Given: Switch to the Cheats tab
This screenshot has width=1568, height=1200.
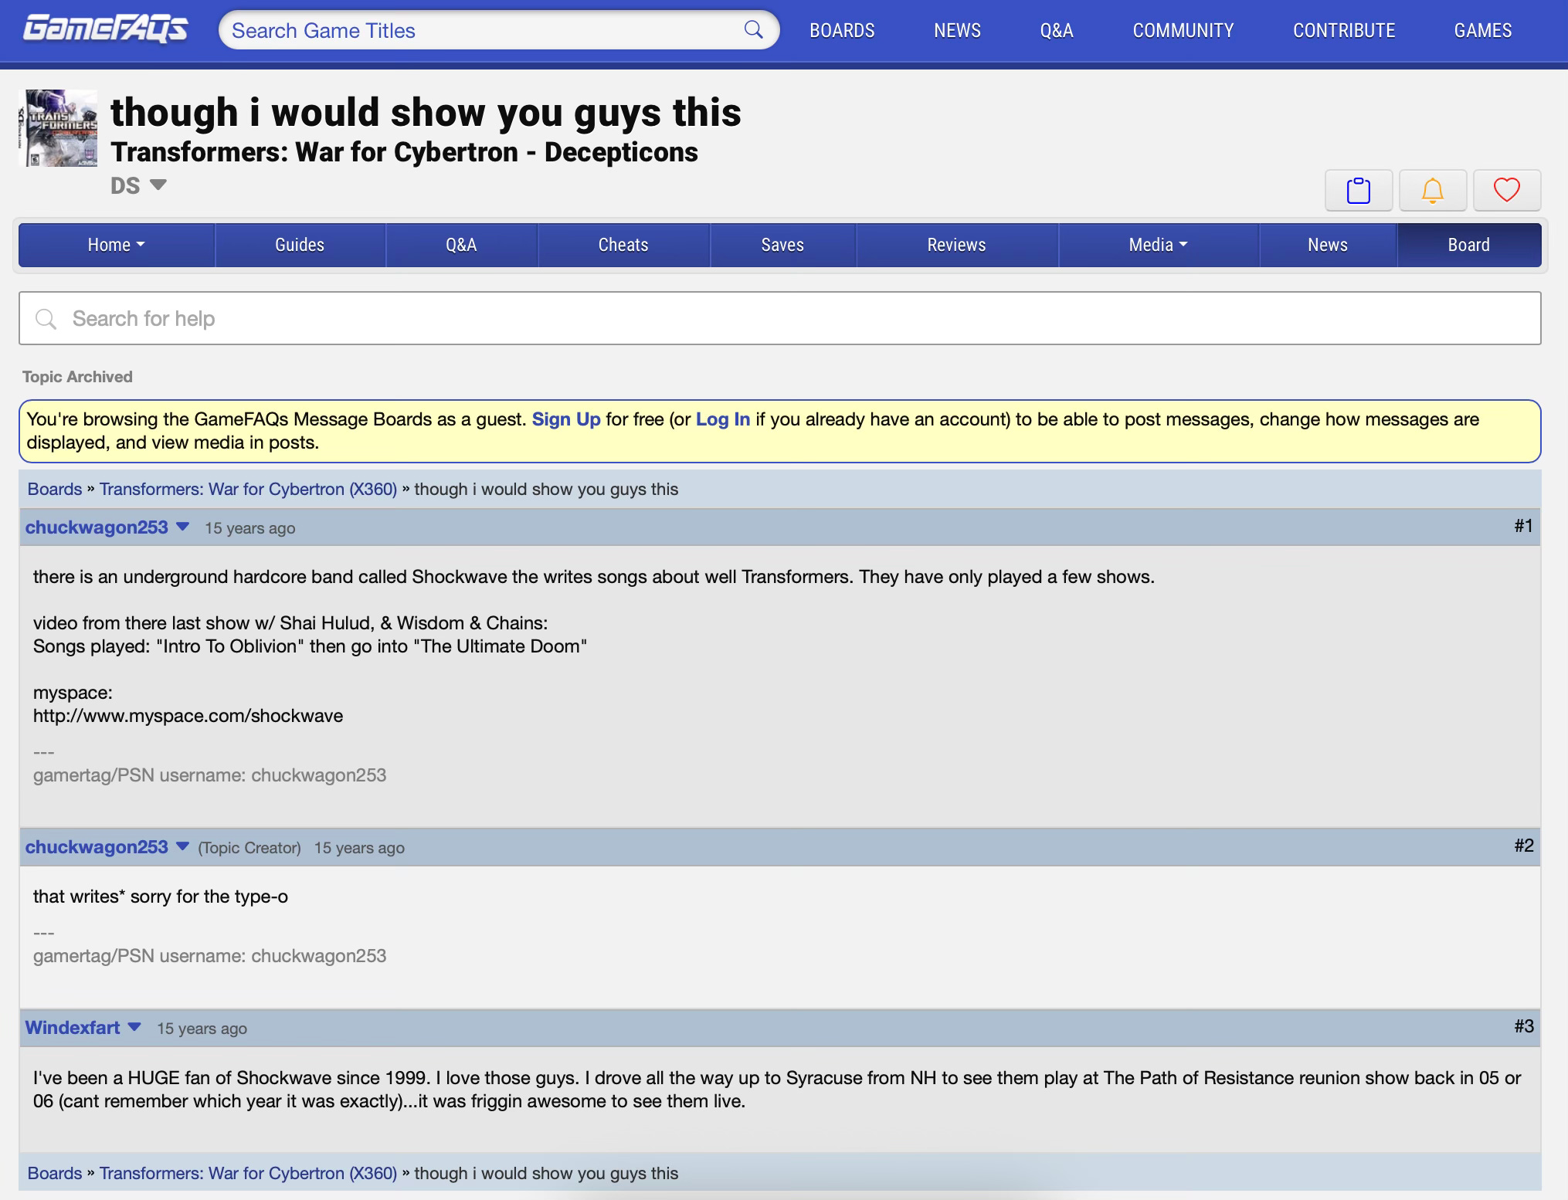Looking at the screenshot, I should (x=623, y=245).
